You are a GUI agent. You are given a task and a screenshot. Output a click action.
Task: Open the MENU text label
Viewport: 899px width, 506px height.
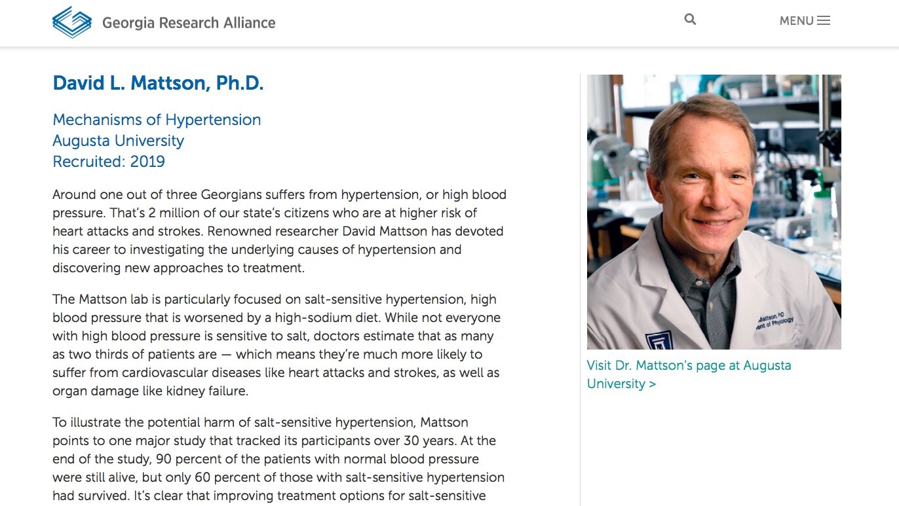[x=796, y=21]
